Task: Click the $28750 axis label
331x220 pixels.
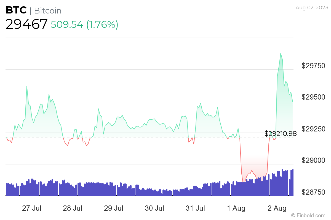Action: click(313, 192)
